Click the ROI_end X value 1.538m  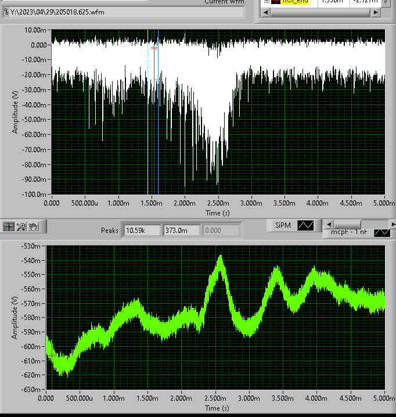point(333,1)
